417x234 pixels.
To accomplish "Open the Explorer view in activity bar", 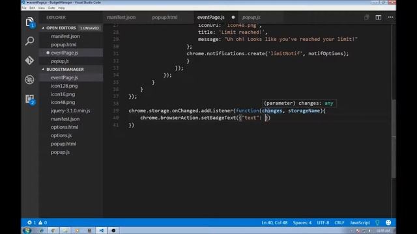I will [30, 22].
